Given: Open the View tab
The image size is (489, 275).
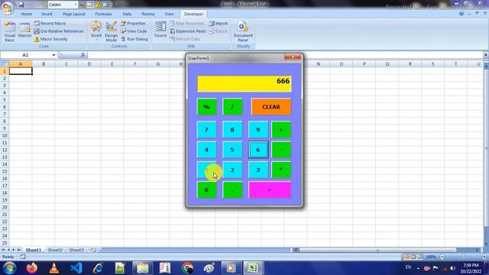Looking at the screenshot, I should click(169, 14).
